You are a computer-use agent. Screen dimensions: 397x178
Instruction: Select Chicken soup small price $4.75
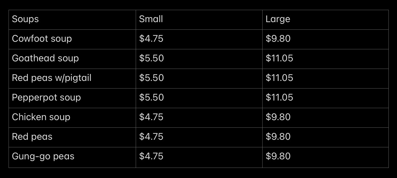point(199,118)
